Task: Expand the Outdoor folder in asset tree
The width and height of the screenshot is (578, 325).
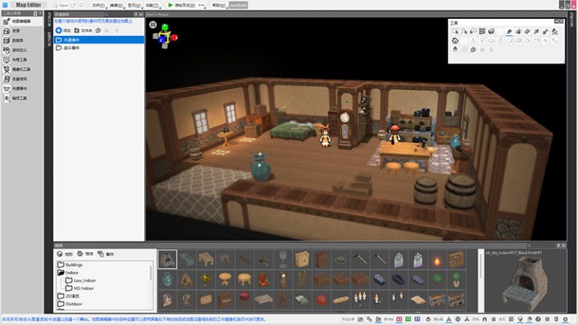Action: click(x=73, y=304)
